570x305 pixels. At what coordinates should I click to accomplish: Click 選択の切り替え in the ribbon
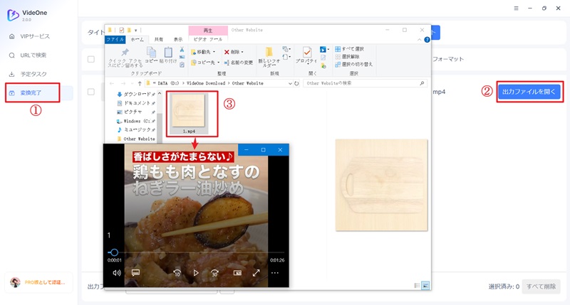click(353, 64)
